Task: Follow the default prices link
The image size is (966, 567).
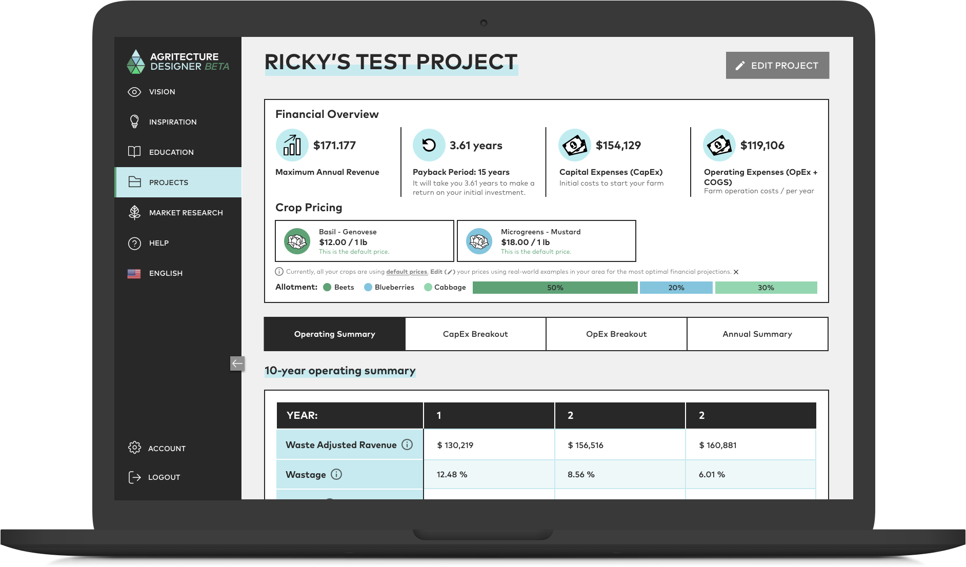Action: (407, 272)
